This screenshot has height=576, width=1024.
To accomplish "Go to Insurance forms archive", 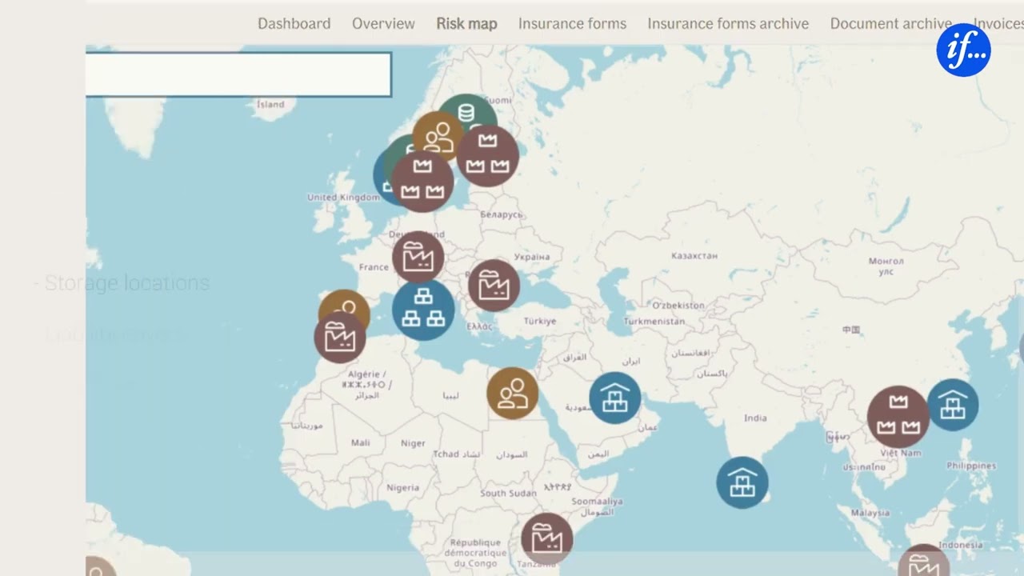I will (728, 23).
